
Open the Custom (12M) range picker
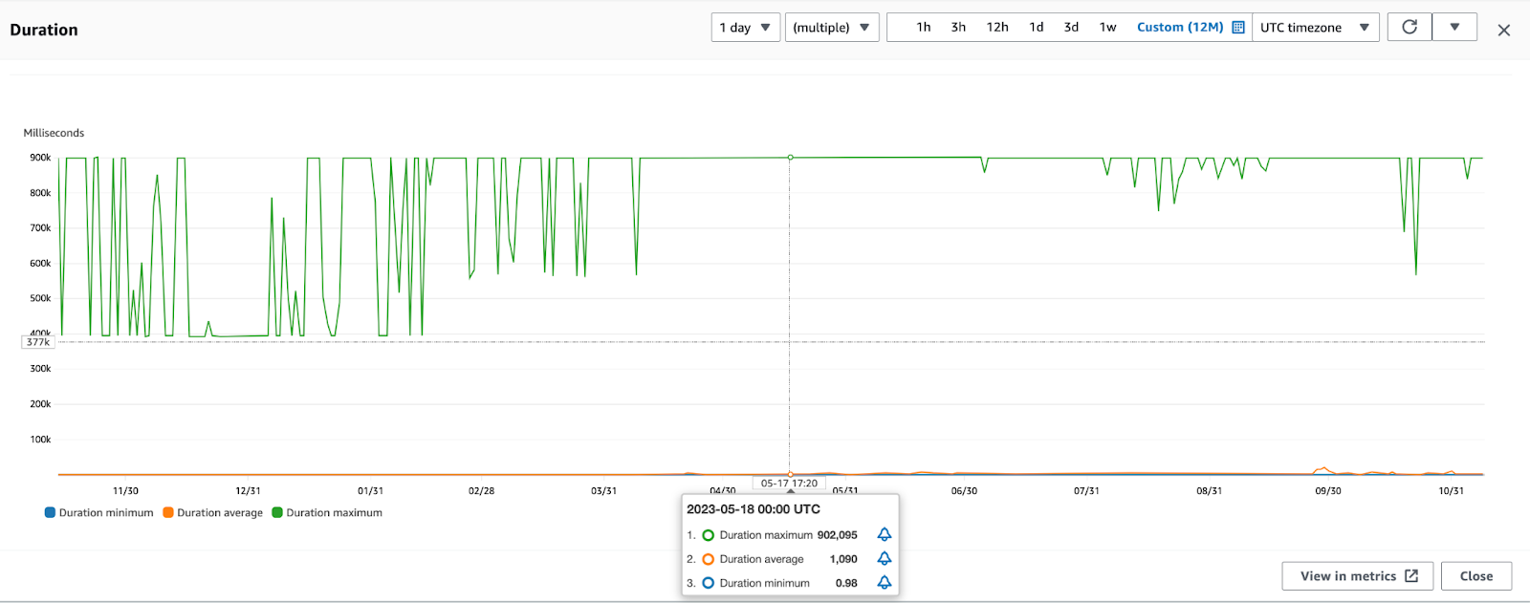1180,27
